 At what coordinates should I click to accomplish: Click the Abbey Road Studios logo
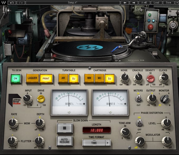point(15,100)
